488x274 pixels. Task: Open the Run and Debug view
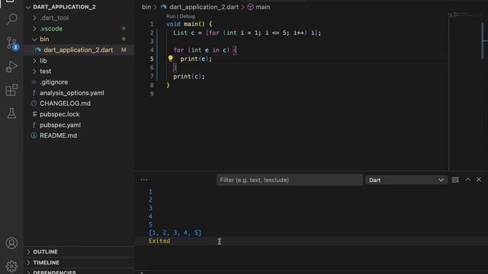(11, 66)
